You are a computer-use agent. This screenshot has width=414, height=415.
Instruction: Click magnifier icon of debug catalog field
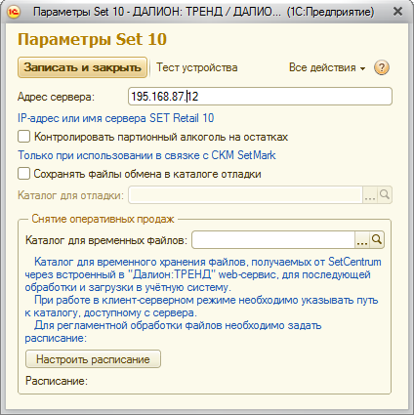(x=385, y=195)
